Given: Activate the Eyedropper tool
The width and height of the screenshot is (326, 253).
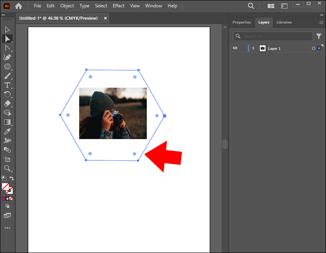Looking at the screenshot, I should pyautogui.click(x=7, y=131).
